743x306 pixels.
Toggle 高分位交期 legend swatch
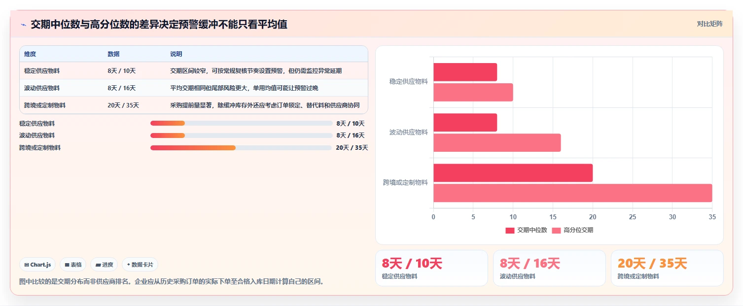point(556,230)
